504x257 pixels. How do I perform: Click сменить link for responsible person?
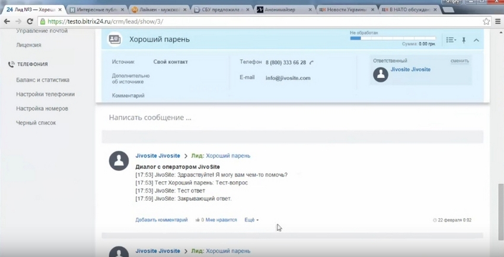coord(460,61)
